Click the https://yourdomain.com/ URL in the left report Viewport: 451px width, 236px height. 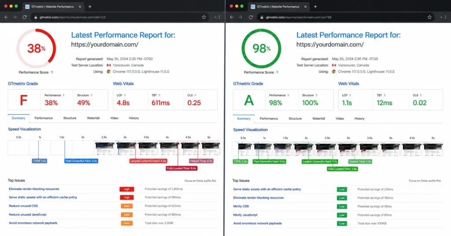point(105,44)
